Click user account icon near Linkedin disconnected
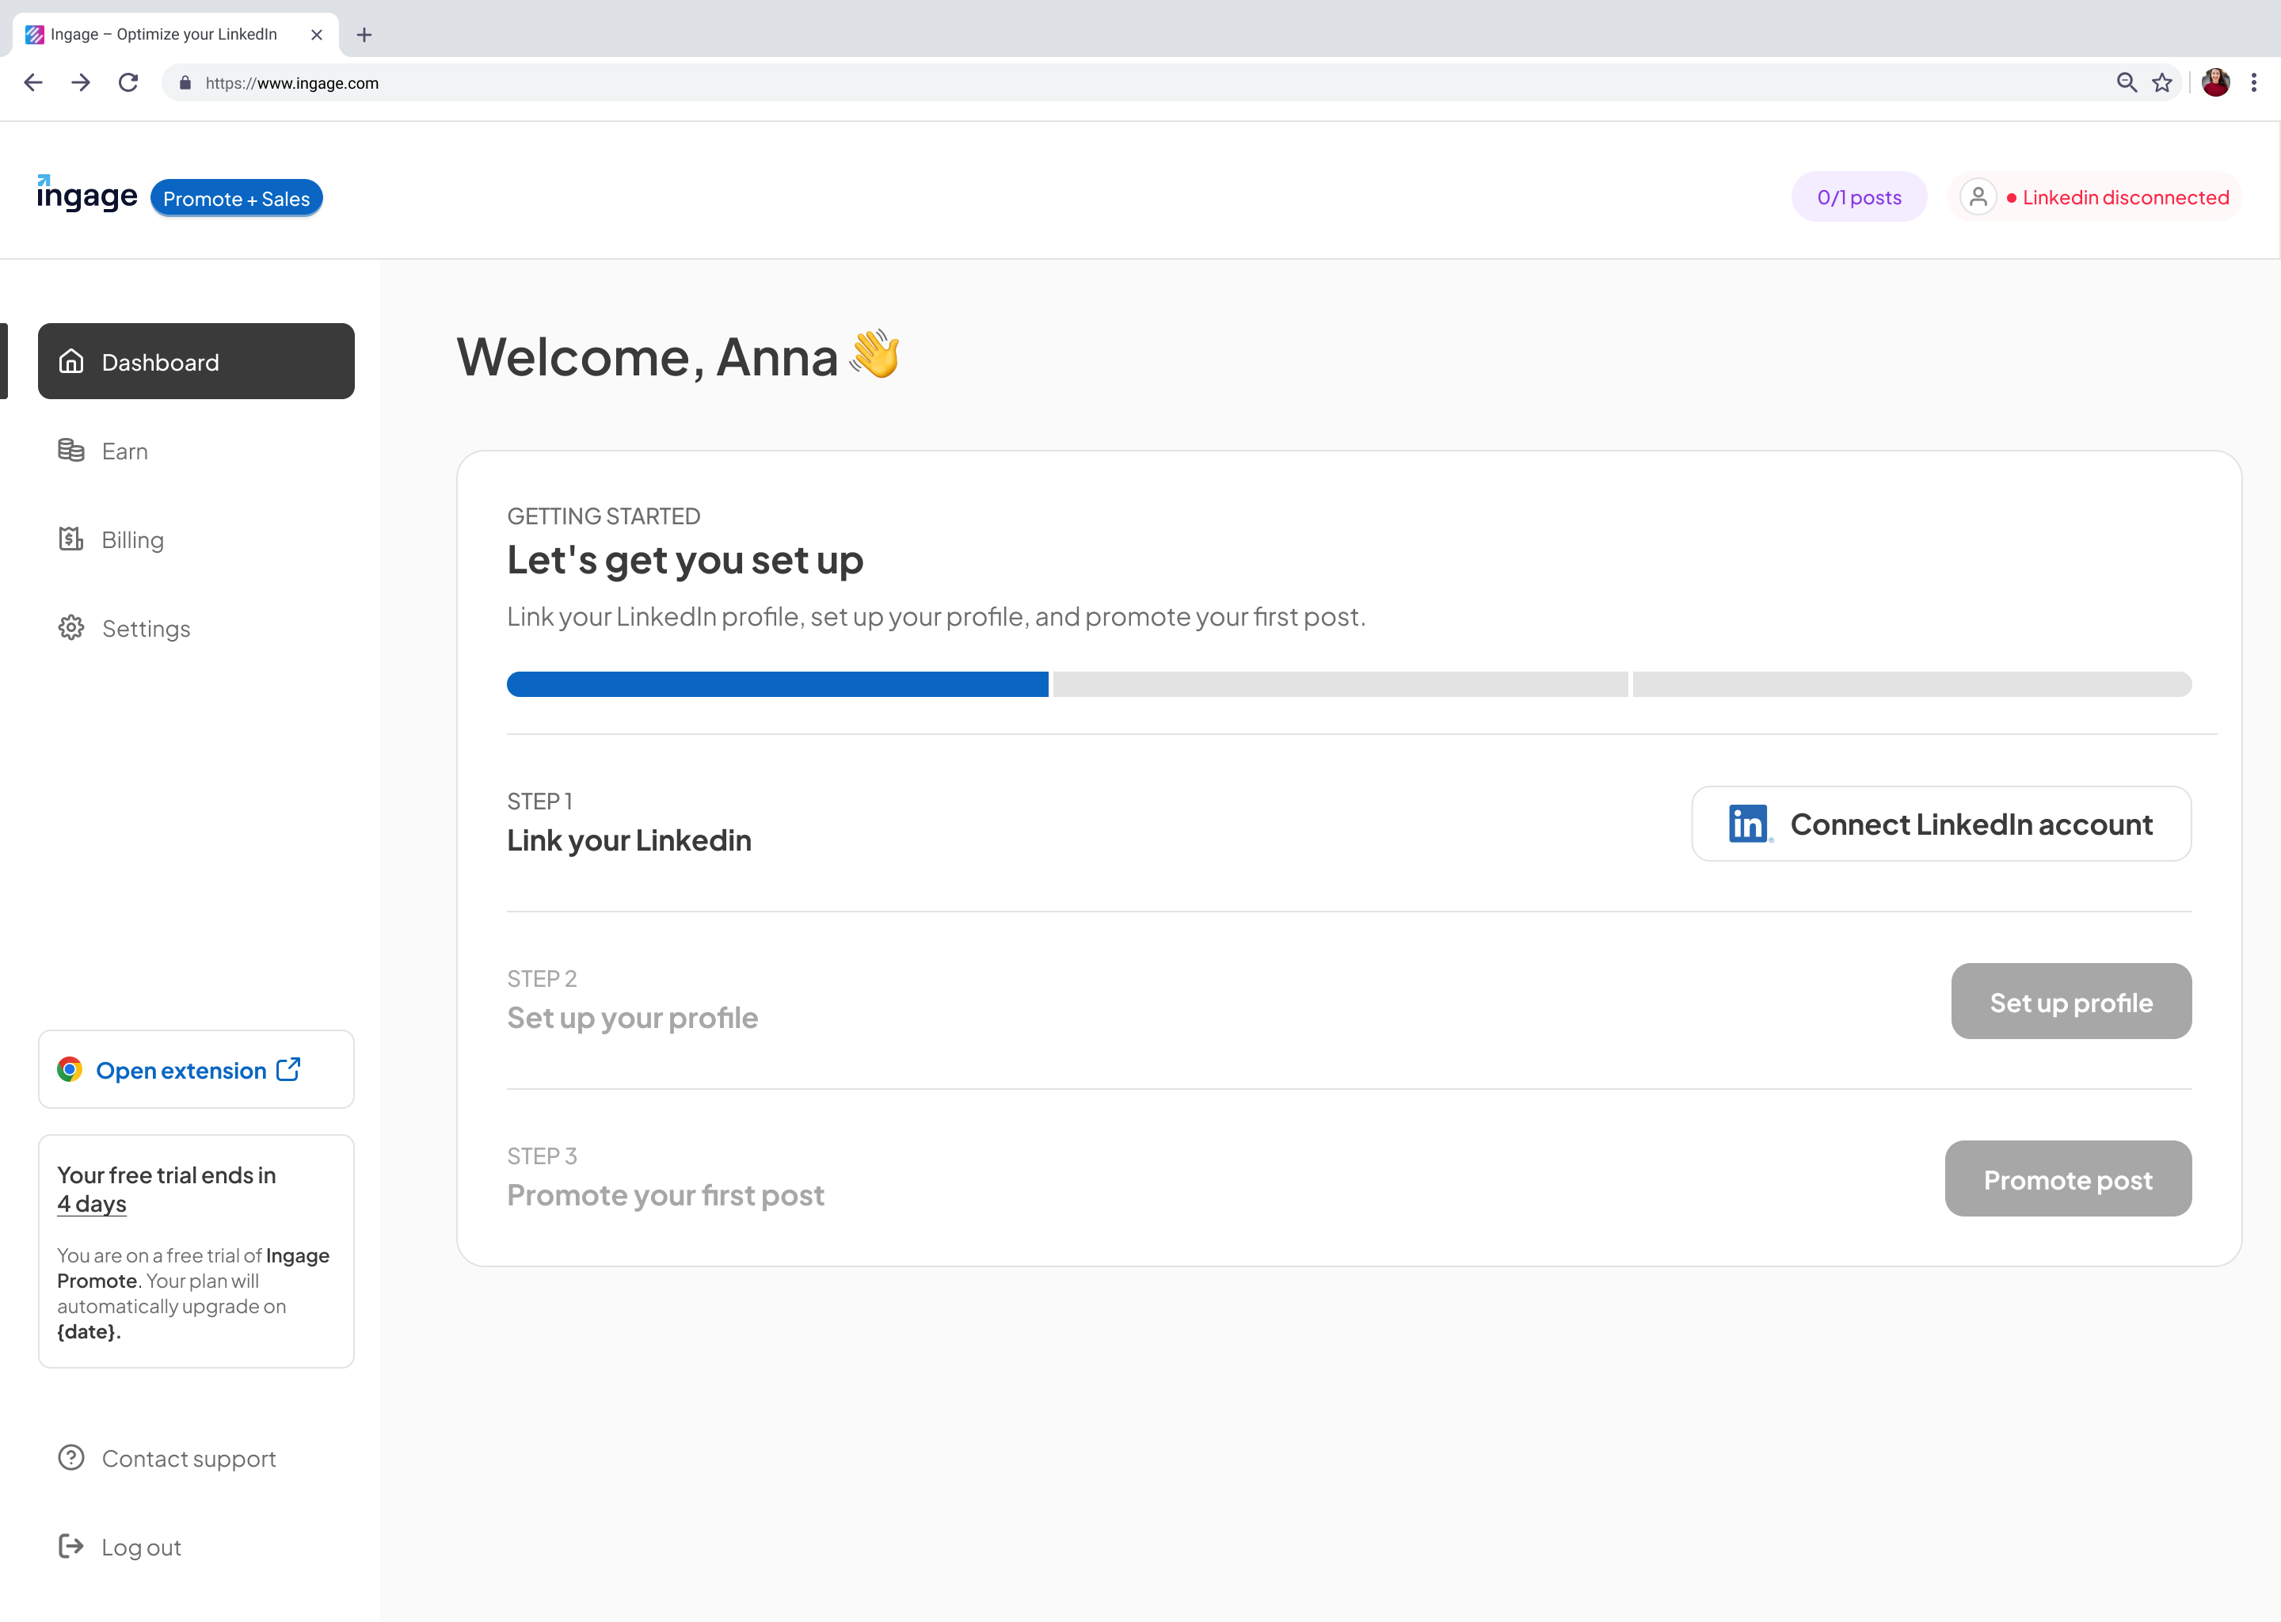 [1978, 196]
